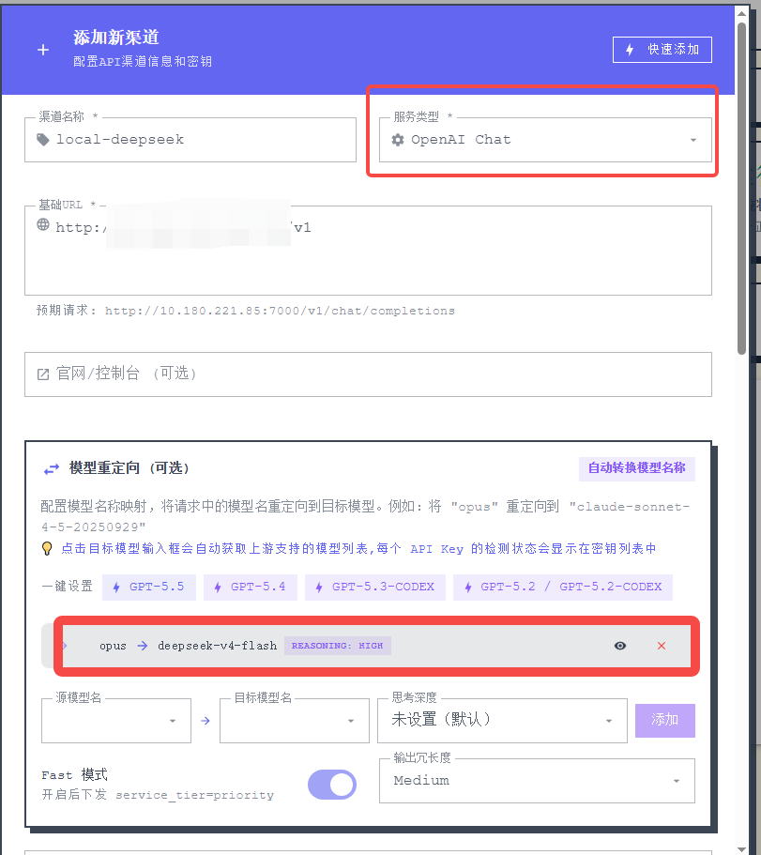Open the 服务类型 OpenAI Chat dropdown

coord(545,140)
